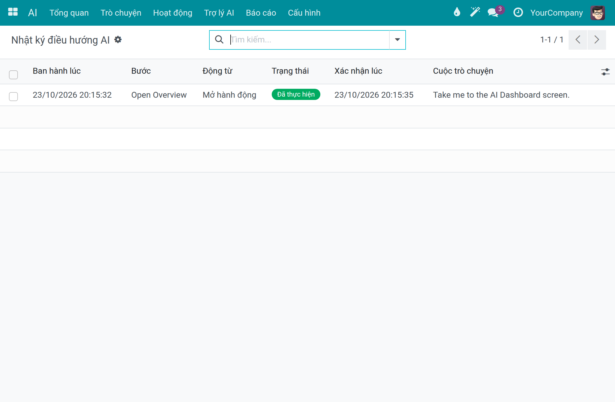This screenshot has height=402, width=615.
Task: Open the clock activities icon
Action: click(518, 12)
